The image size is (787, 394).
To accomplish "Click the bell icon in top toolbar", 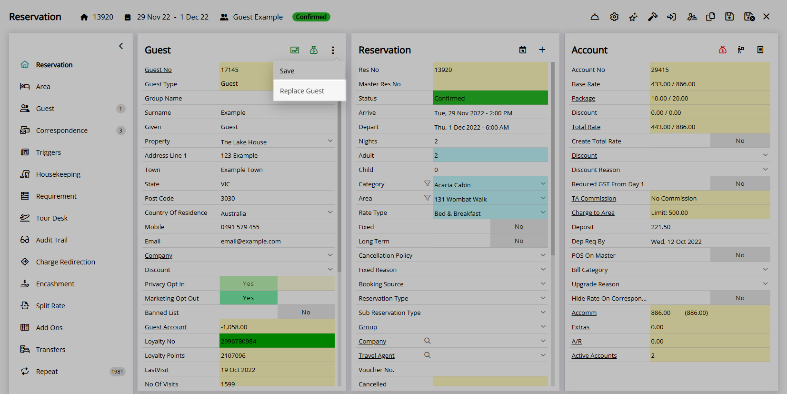I will pyautogui.click(x=595, y=17).
